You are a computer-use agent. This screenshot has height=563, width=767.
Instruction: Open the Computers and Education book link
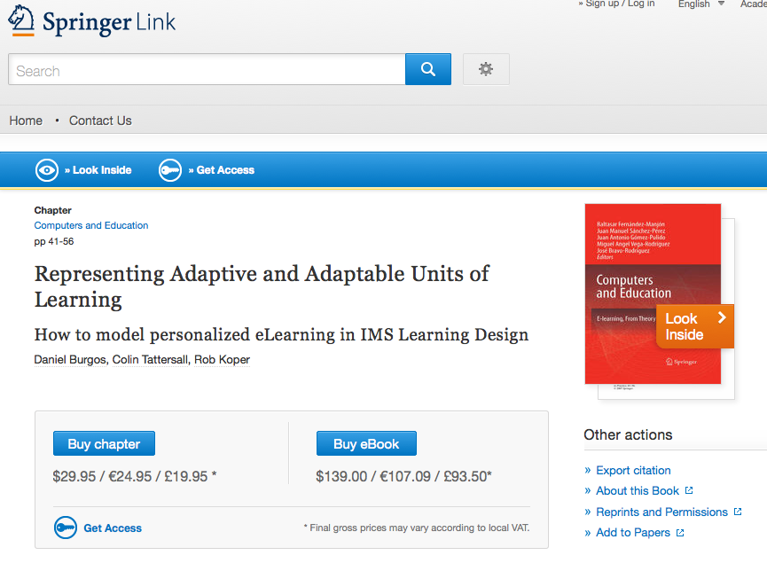coord(91,225)
